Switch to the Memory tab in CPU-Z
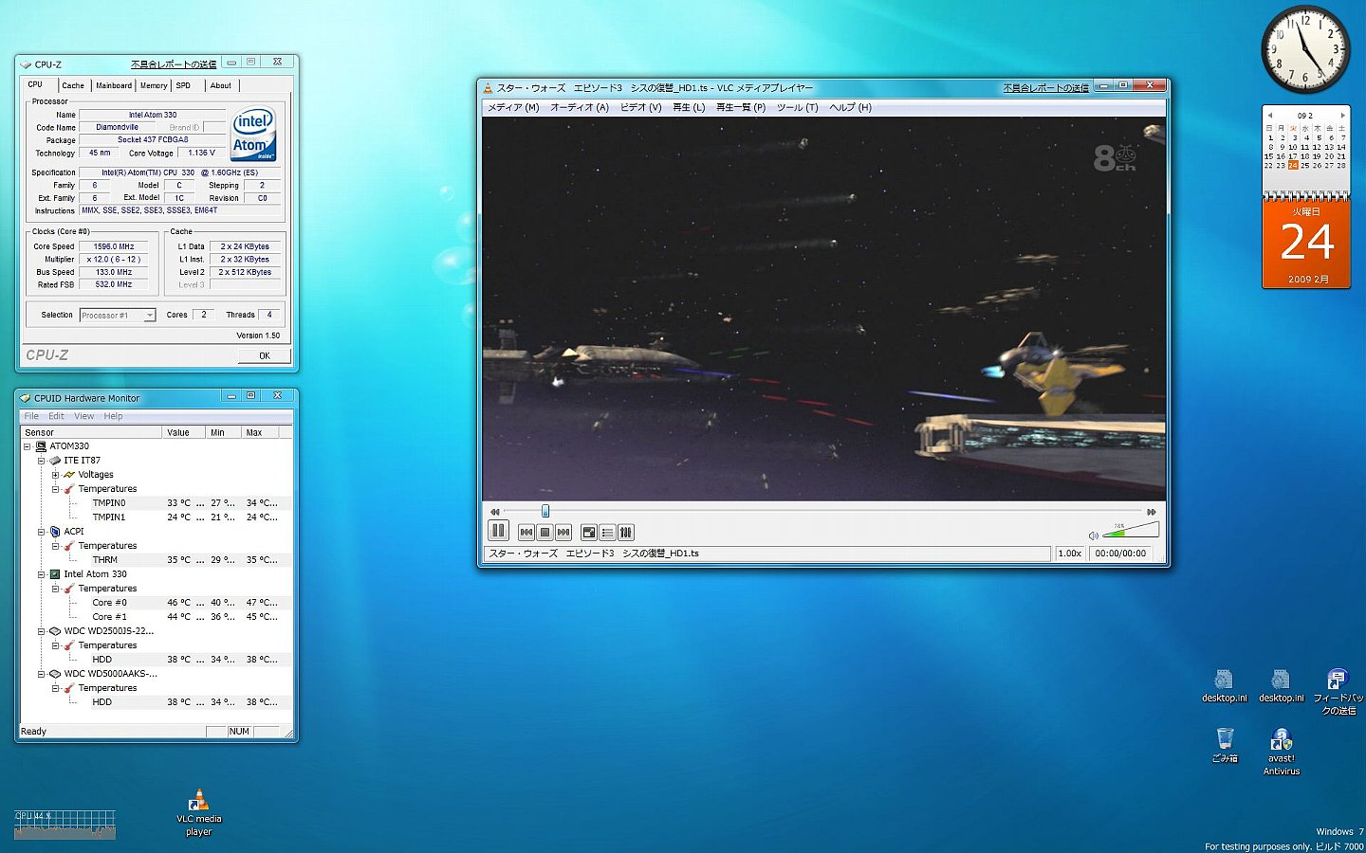Image resolution: width=1366 pixels, height=853 pixels. click(x=154, y=86)
